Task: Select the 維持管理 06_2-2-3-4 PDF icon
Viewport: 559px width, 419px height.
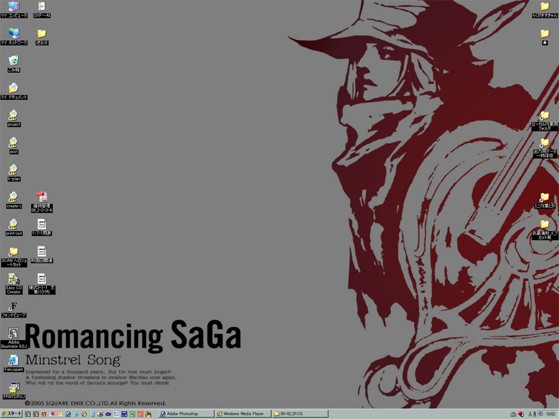Action: (42, 202)
